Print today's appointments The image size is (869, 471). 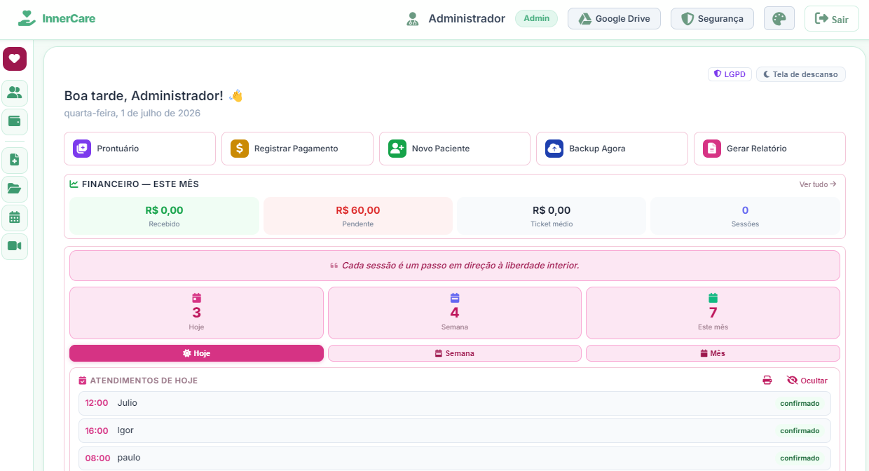[x=767, y=380]
